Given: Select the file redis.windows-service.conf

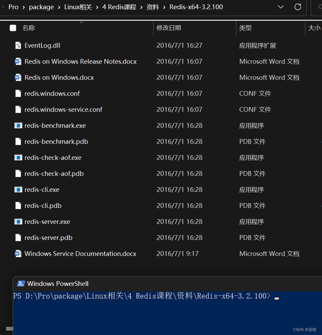Looking at the screenshot, I should [63, 109].
